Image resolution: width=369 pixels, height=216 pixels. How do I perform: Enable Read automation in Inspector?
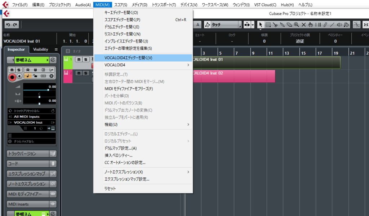[28, 70]
